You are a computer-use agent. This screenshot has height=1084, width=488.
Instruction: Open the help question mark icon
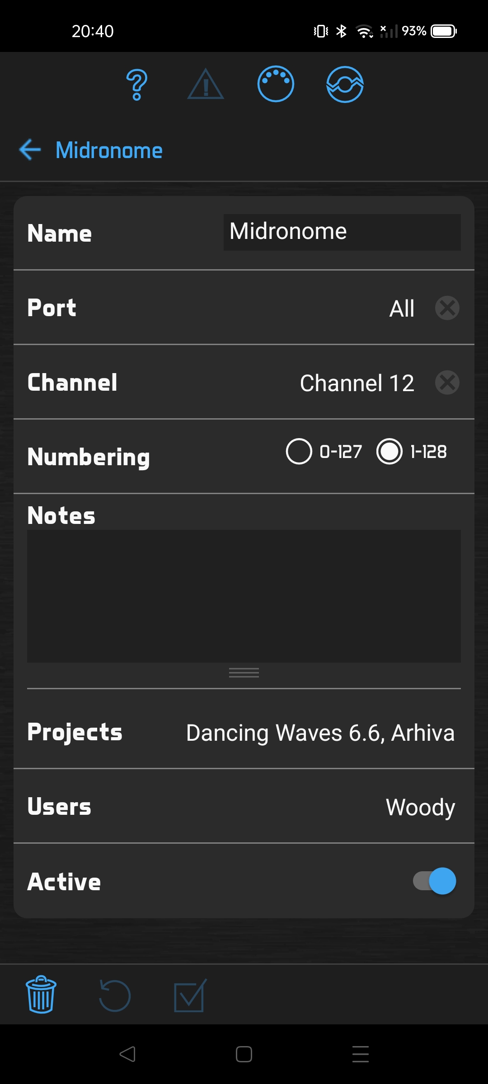pos(137,84)
